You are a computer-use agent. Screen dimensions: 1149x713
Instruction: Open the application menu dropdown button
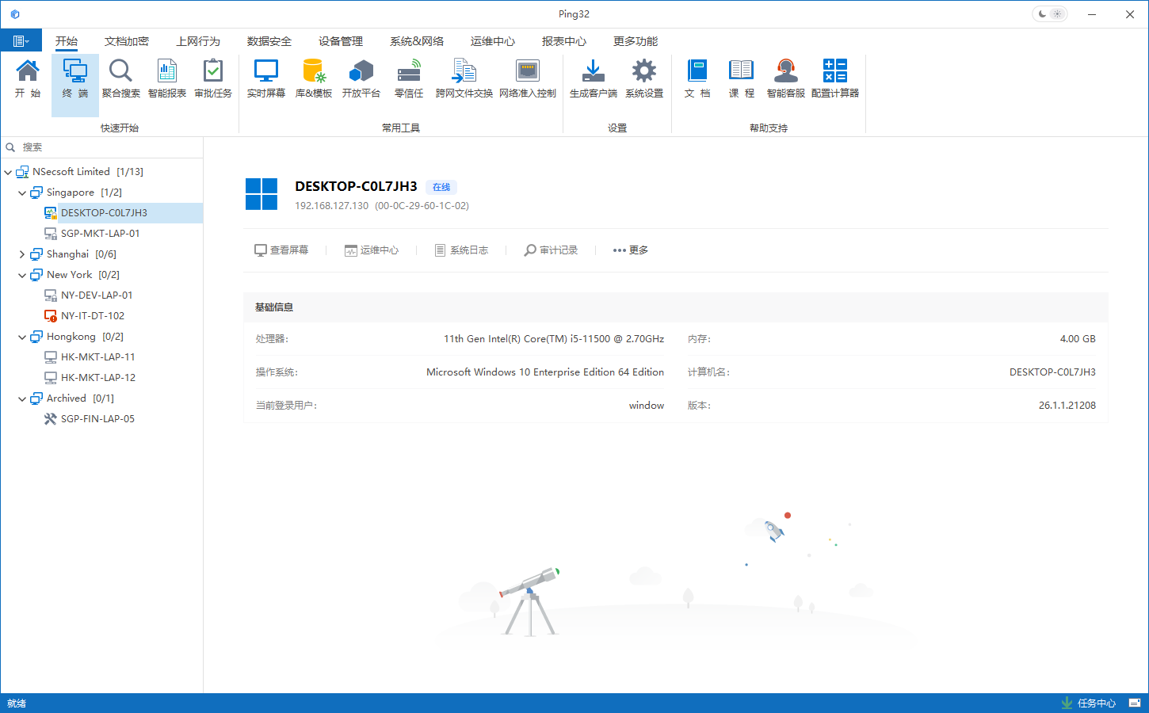coord(21,41)
